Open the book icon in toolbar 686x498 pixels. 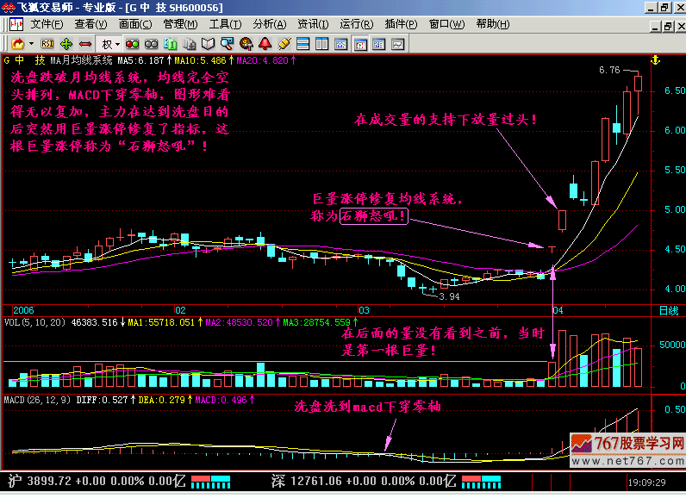coord(209,43)
